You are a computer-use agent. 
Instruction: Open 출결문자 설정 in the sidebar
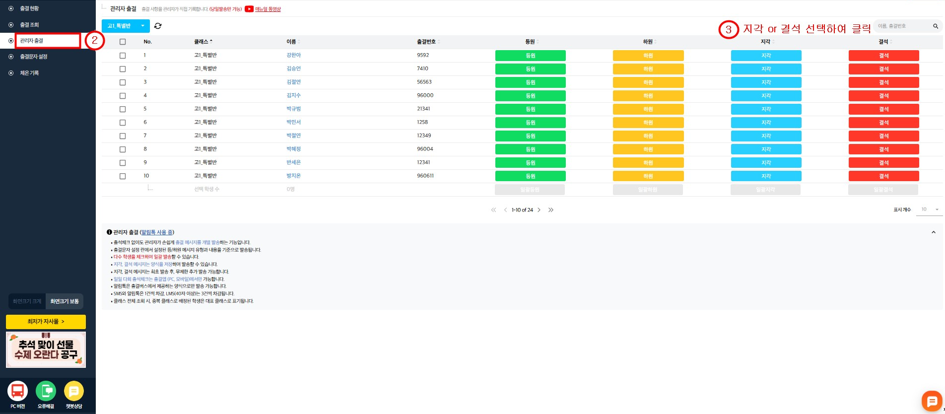tap(33, 57)
